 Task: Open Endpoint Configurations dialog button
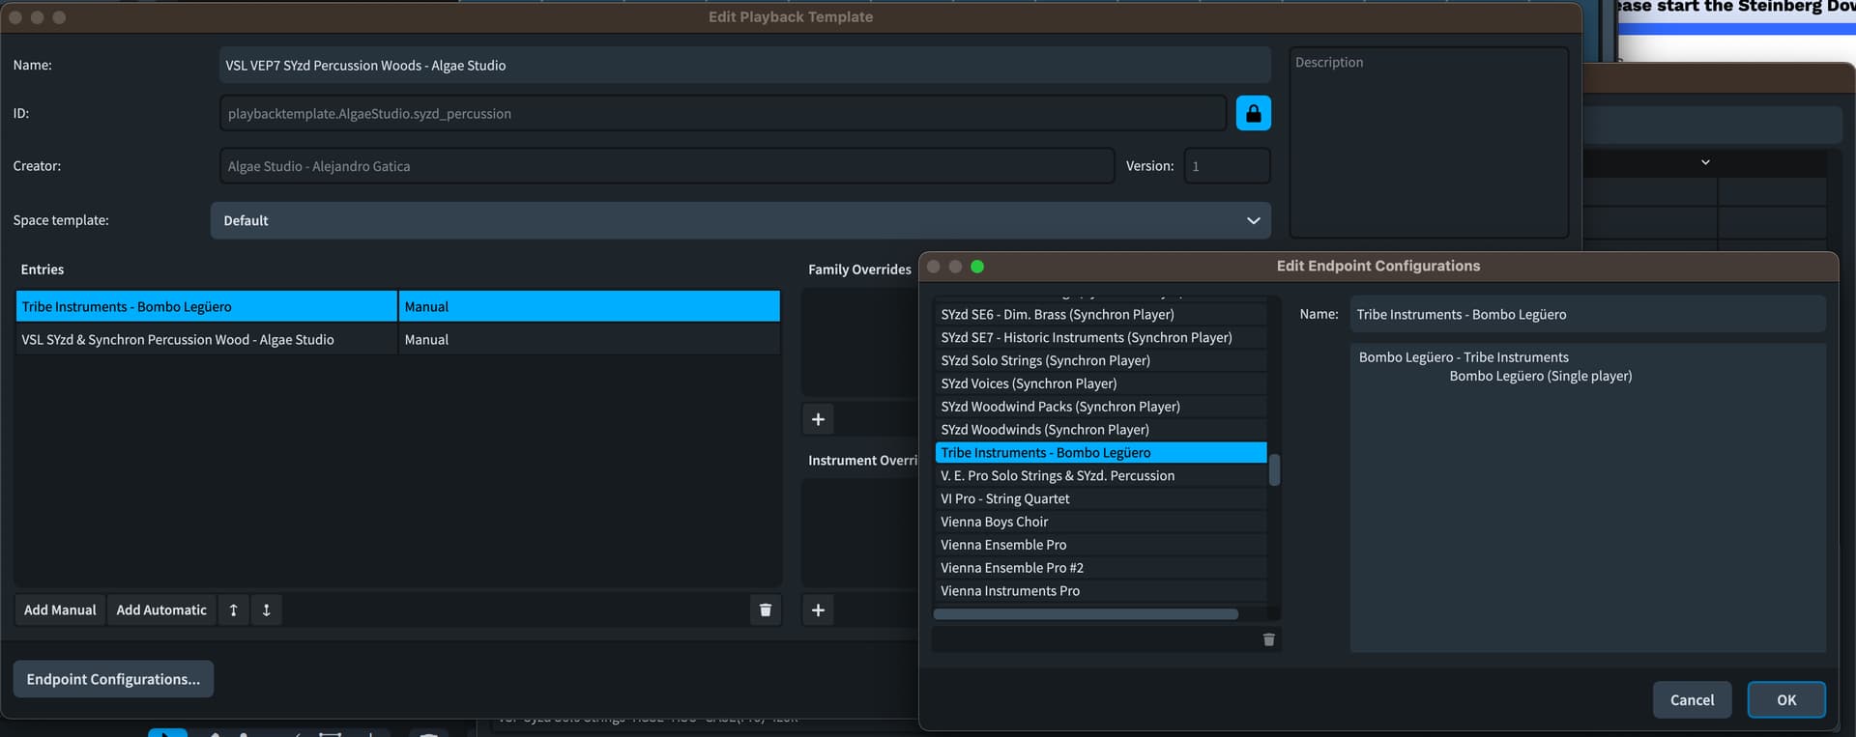(113, 679)
